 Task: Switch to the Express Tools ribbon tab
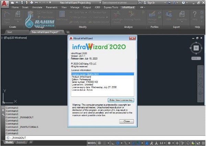pyautogui.click(x=111, y=7)
